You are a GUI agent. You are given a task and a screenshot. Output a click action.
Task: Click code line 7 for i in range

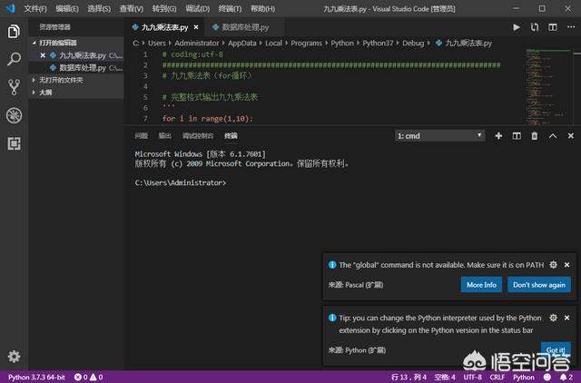click(208, 119)
